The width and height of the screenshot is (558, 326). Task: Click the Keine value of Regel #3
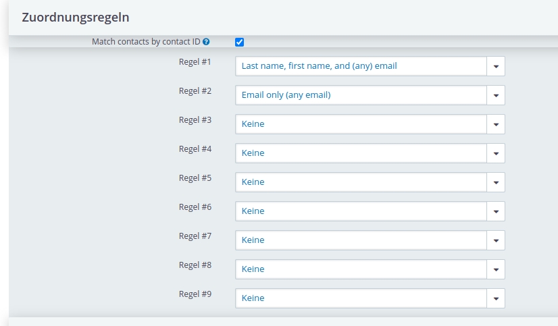(253, 124)
